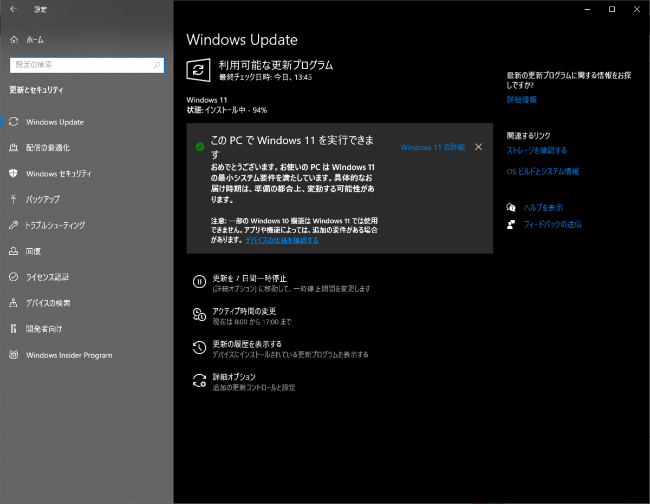Image resolution: width=650 pixels, height=504 pixels.
Task: Click the history icon for 更新の履歴を表示する
Action: pyautogui.click(x=199, y=348)
